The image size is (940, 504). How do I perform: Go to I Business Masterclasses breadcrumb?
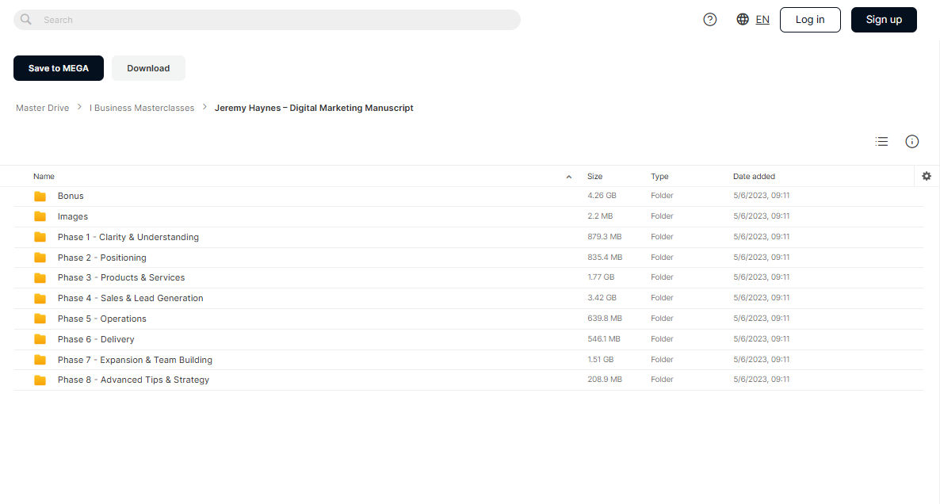point(142,108)
